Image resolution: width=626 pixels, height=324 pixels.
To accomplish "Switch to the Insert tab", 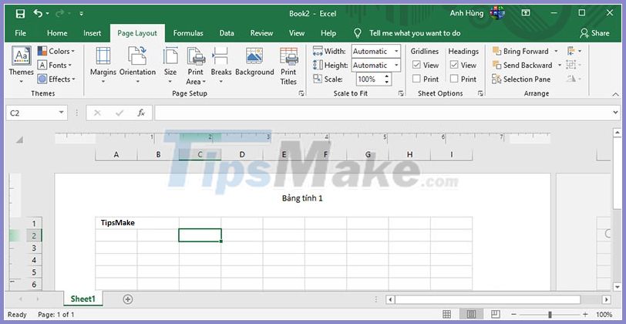I will click(x=93, y=33).
